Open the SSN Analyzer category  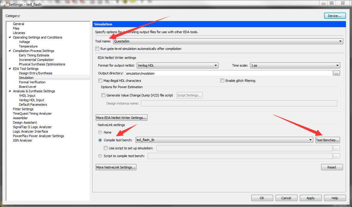coord(22,140)
